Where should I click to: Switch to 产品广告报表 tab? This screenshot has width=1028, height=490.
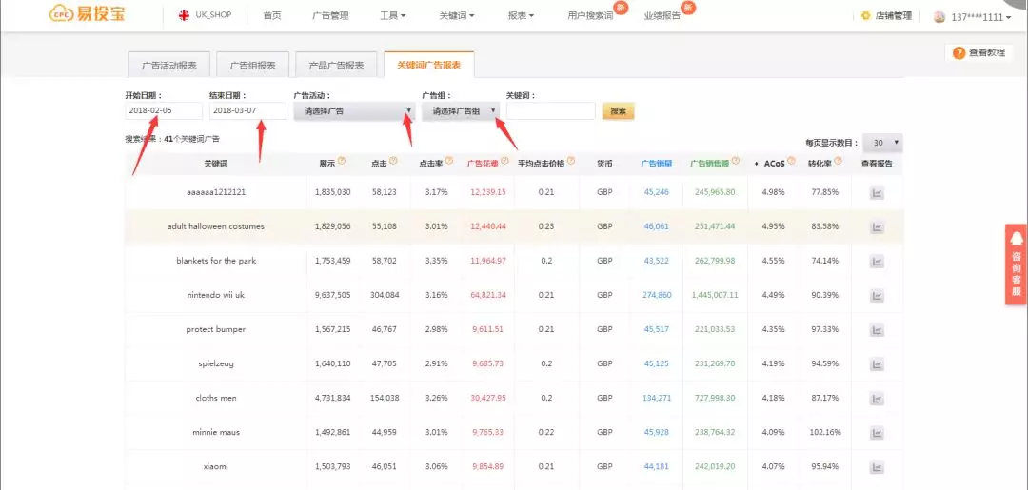(x=335, y=65)
